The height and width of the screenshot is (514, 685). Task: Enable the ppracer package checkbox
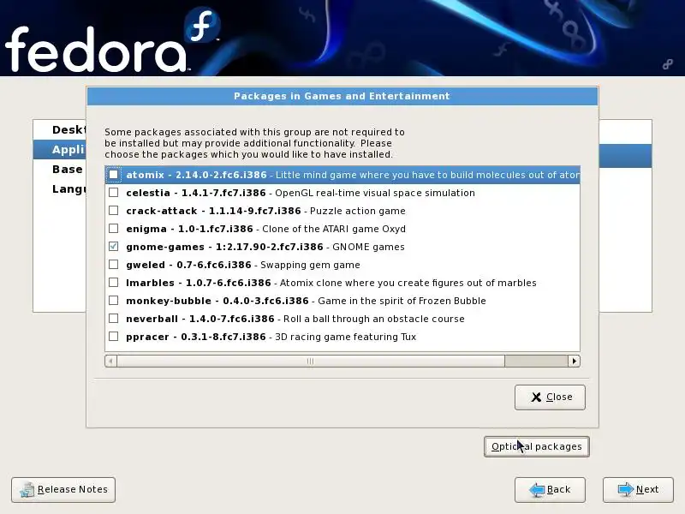pyautogui.click(x=114, y=336)
